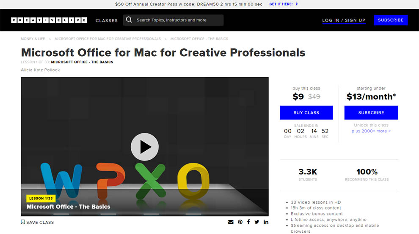Focus the Search Topics, Instructors field
Image resolution: width=419 pixels, height=234 pixels.
pos(173,20)
